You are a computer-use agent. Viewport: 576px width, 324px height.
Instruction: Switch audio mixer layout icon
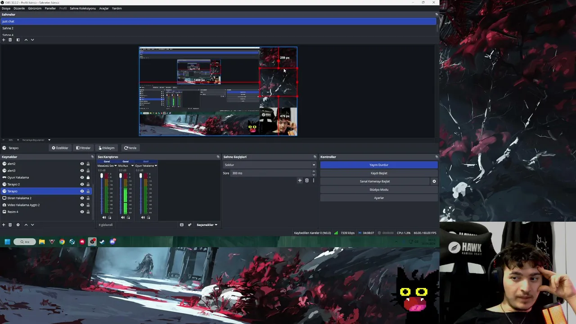coord(182,225)
